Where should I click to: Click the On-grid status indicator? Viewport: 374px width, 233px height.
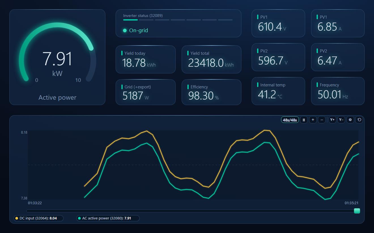click(135, 31)
